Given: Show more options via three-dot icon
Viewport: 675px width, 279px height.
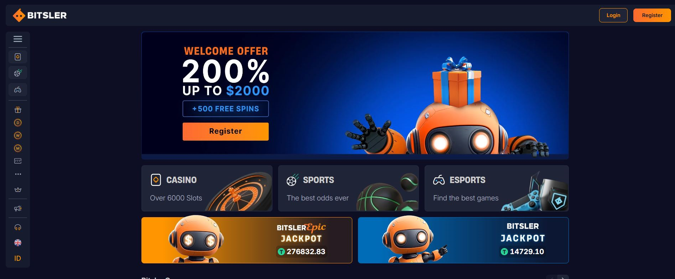Looking at the screenshot, I should coord(18,174).
